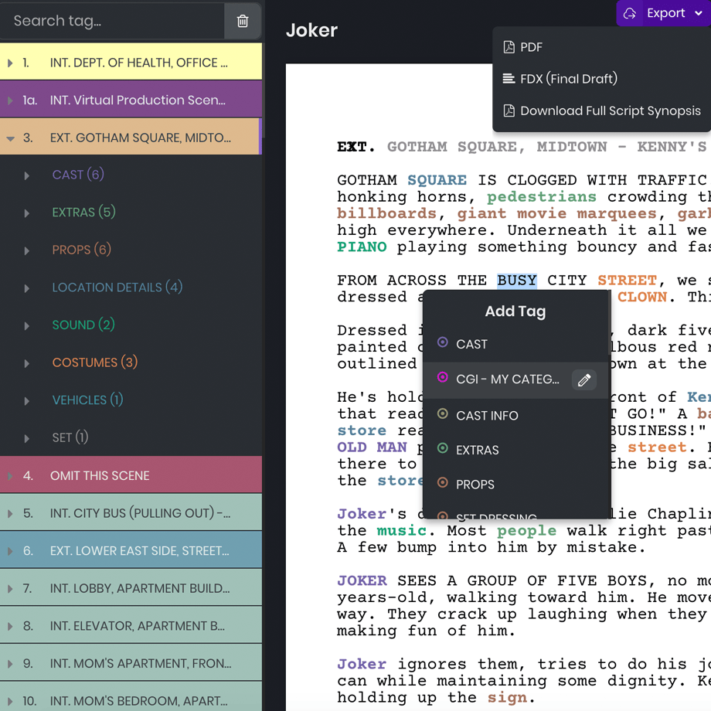The height and width of the screenshot is (711, 711).
Task: Expand the COSTUMES (3) group arrow
Action: pos(27,364)
